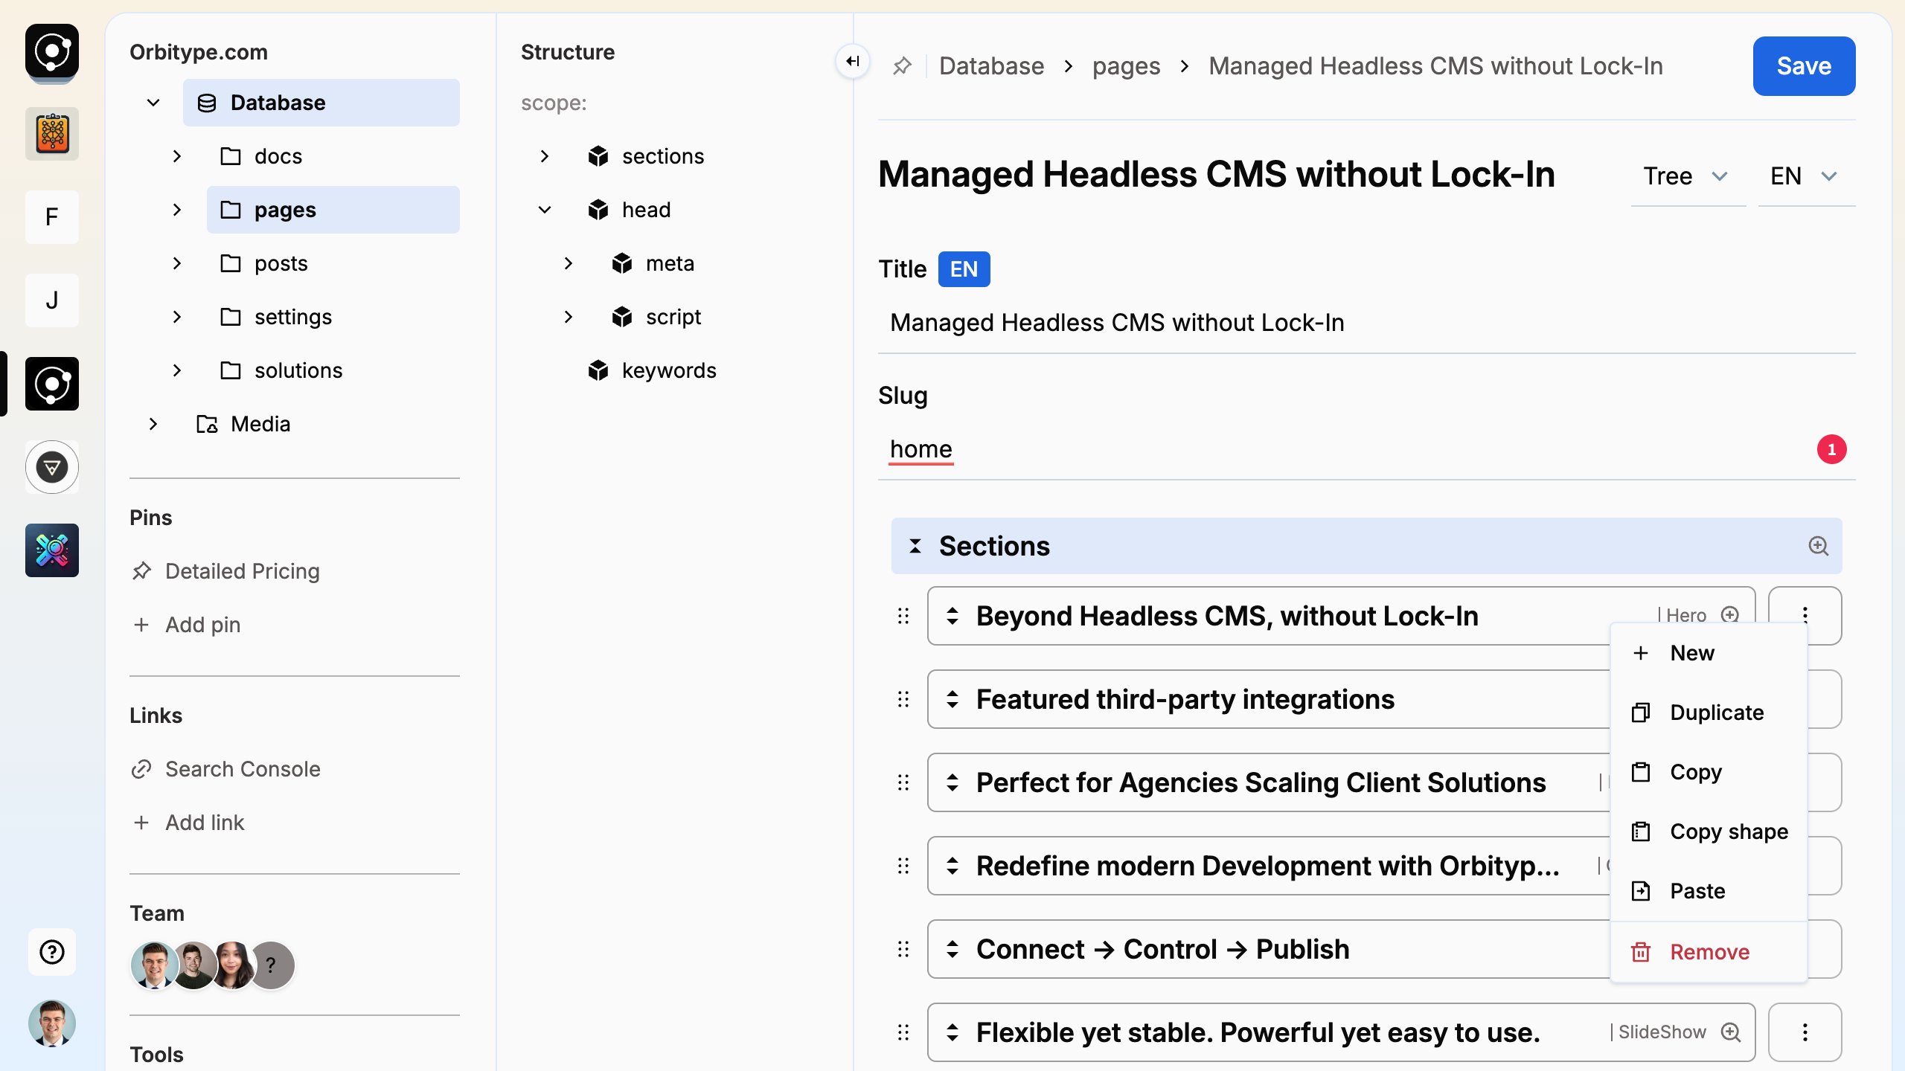The width and height of the screenshot is (1905, 1071).
Task: Go to Database in the breadcrumb
Action: pos(991,66)
